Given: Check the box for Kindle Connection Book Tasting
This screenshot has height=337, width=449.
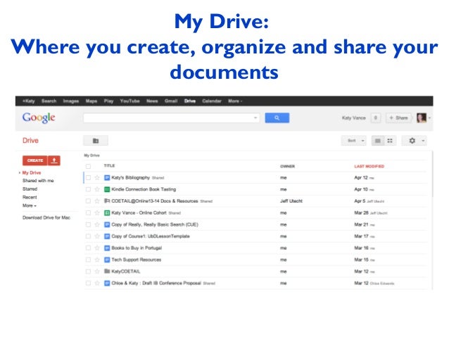Looking at the screenshot, I should 88,189.
